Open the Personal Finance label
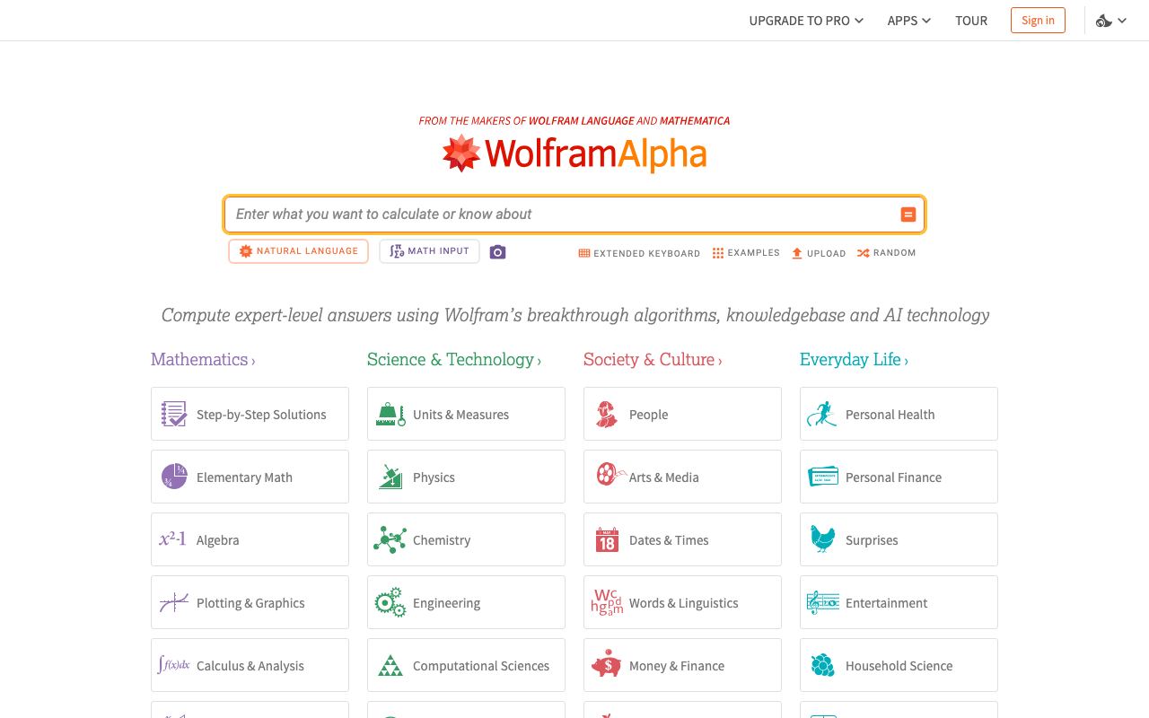The width and height of the screenshot is (1149, 718). point(893,477)
